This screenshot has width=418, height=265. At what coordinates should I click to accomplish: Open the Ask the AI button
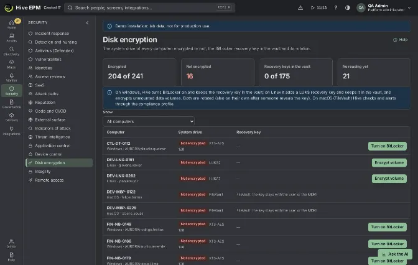396,254
